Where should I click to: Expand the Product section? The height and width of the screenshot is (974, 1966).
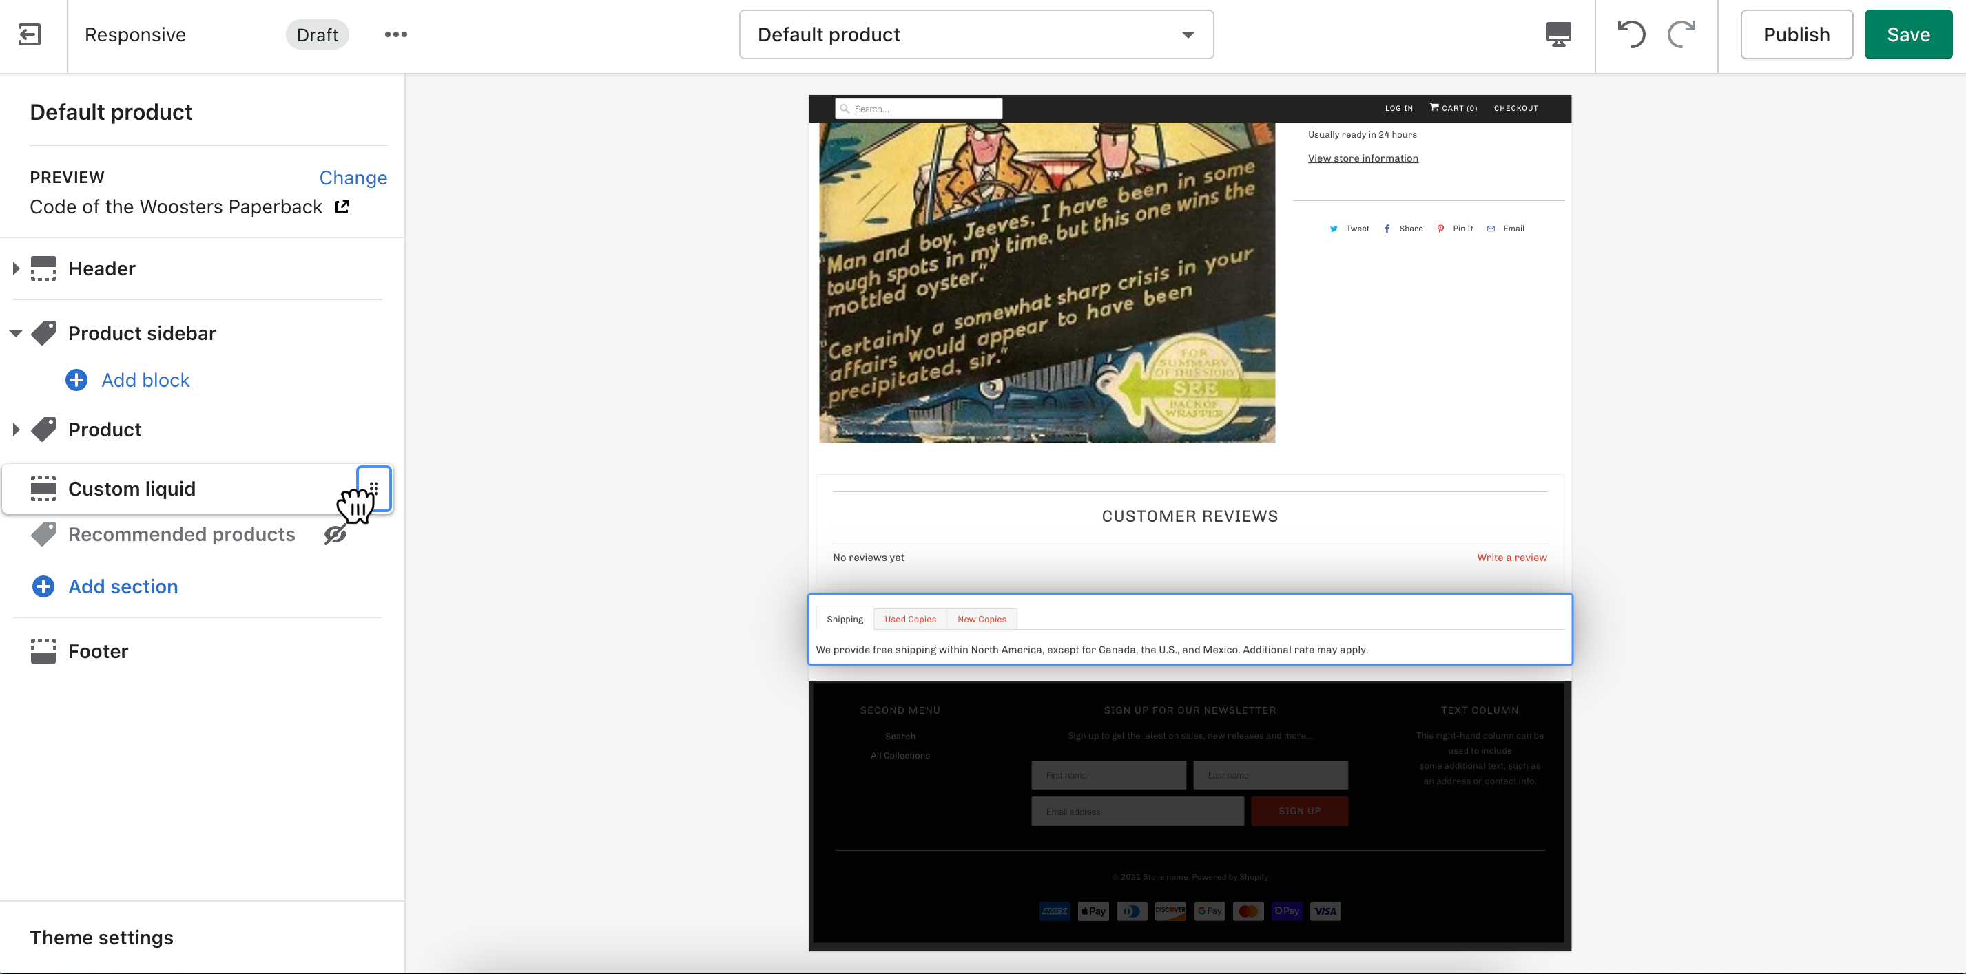point(16,430)
